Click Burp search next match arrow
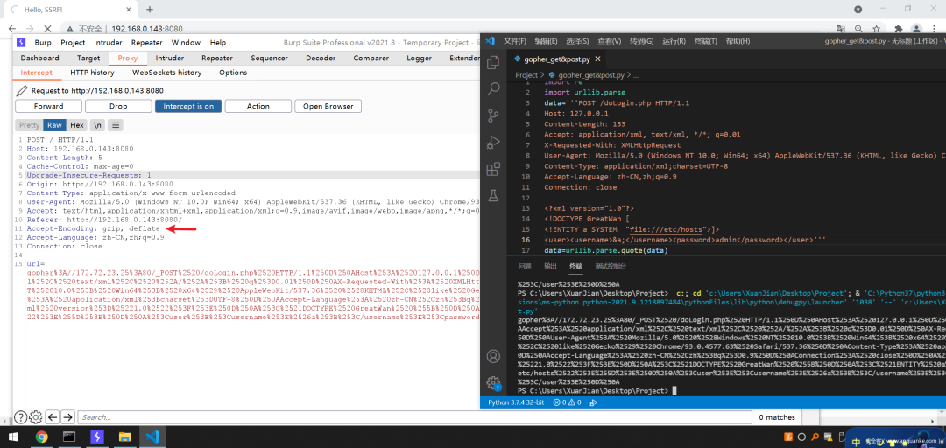Image resolution: width=946 pixels, height=448 pixels. point(67,417)
